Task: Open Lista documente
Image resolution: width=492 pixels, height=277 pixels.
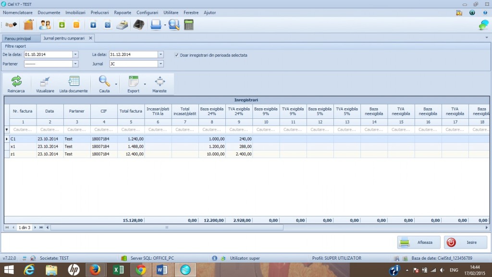Action: [x=74, y=84]
